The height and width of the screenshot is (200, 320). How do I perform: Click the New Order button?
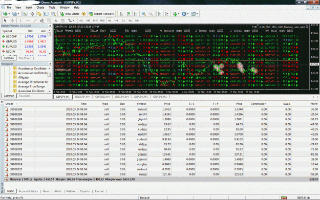point(70,14)
